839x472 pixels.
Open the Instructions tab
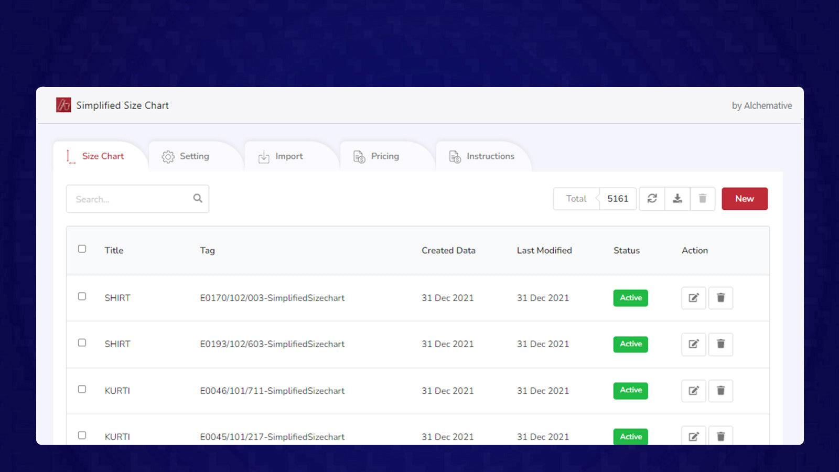click(482, 156)
